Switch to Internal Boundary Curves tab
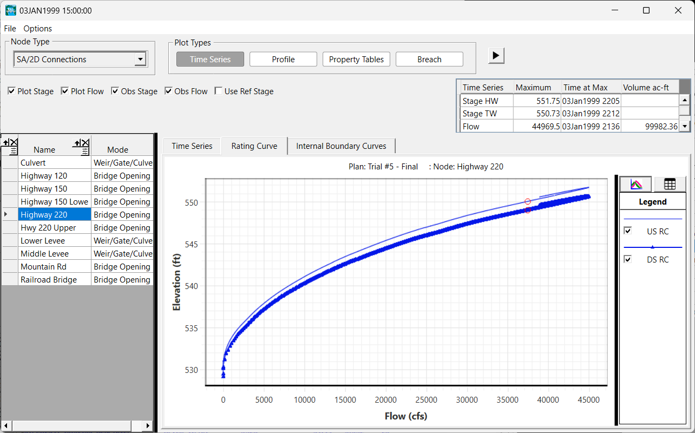This screenshot has width=695, height=433. click(x=341, y=146)
